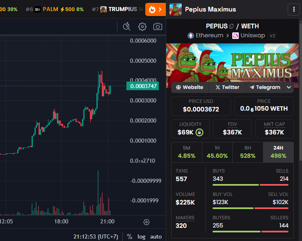This screenshot has width=302, height=241.
Task: Open the quick search lightning icon
Action: coord(127,27)
